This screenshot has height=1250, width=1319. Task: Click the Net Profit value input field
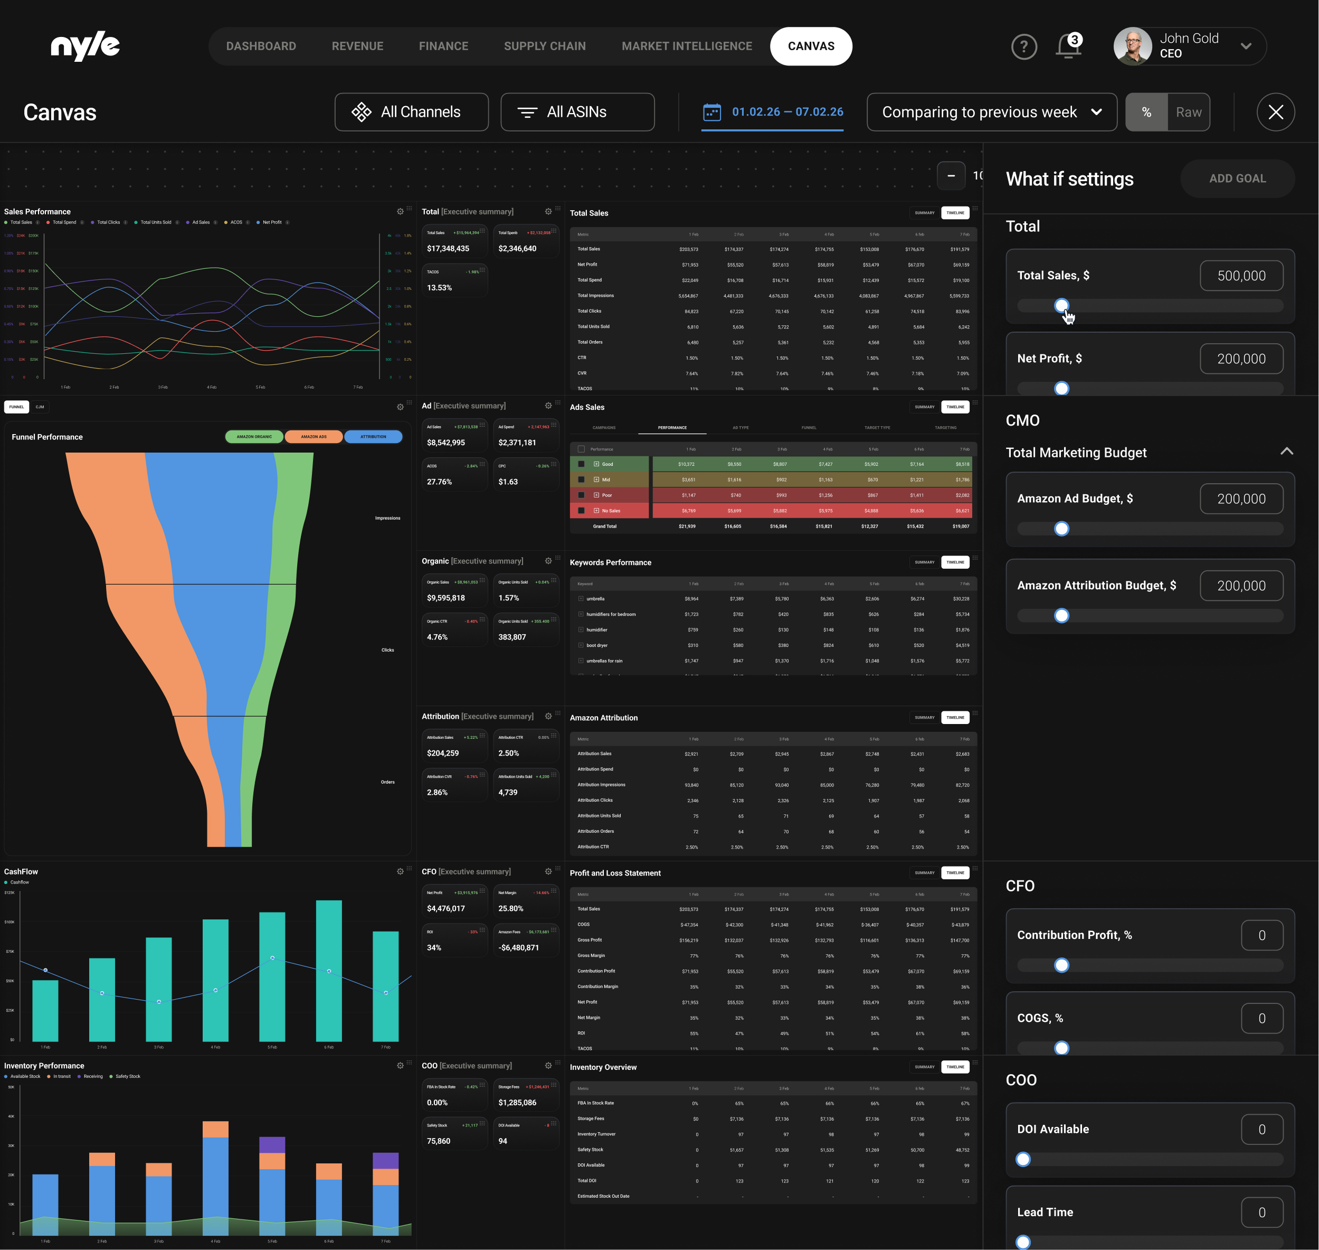1241,359
